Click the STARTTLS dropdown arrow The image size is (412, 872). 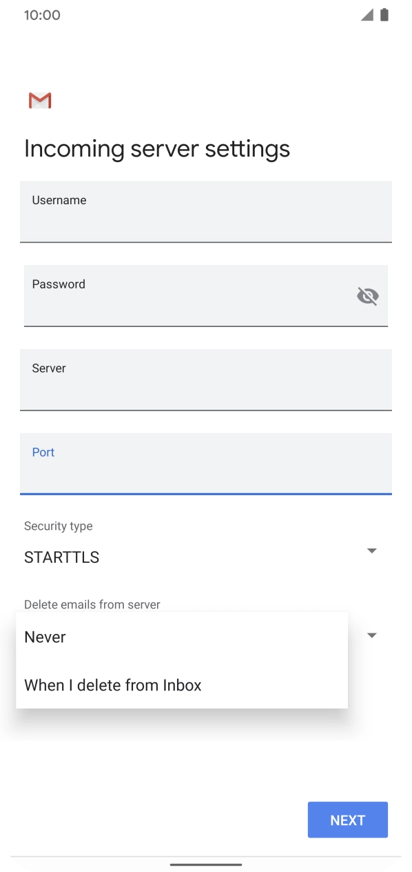(x=371, y=551)
